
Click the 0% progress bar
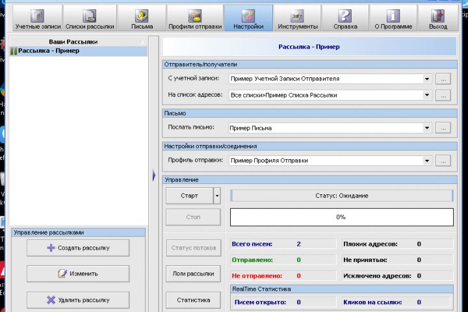341,217
